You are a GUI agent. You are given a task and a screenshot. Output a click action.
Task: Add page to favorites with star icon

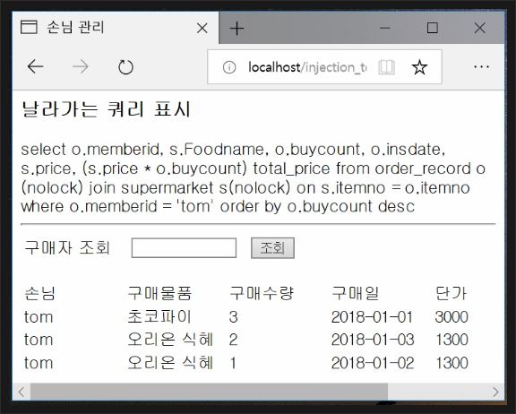[419, 67]
